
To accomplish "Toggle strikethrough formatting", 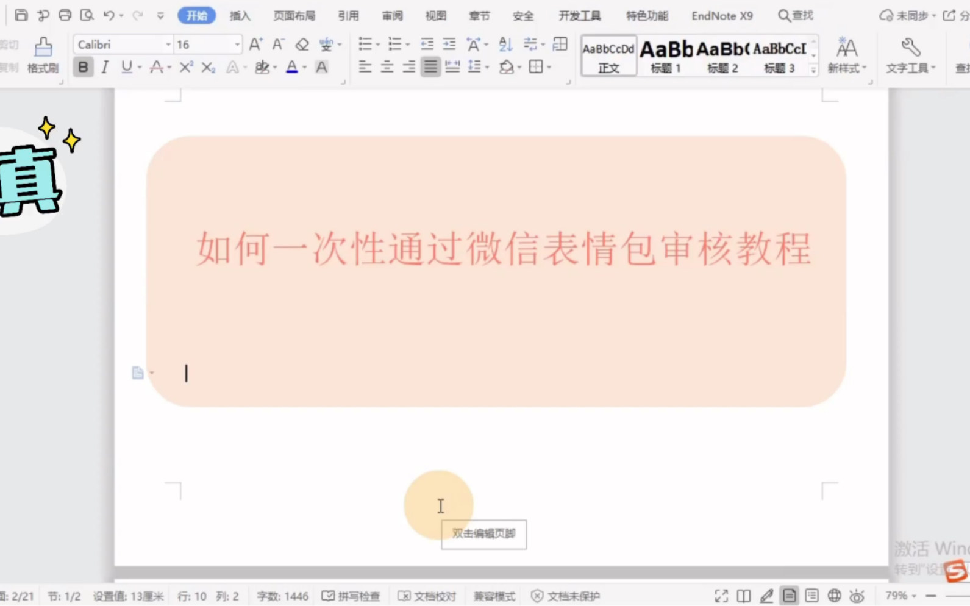I will 157,67.
